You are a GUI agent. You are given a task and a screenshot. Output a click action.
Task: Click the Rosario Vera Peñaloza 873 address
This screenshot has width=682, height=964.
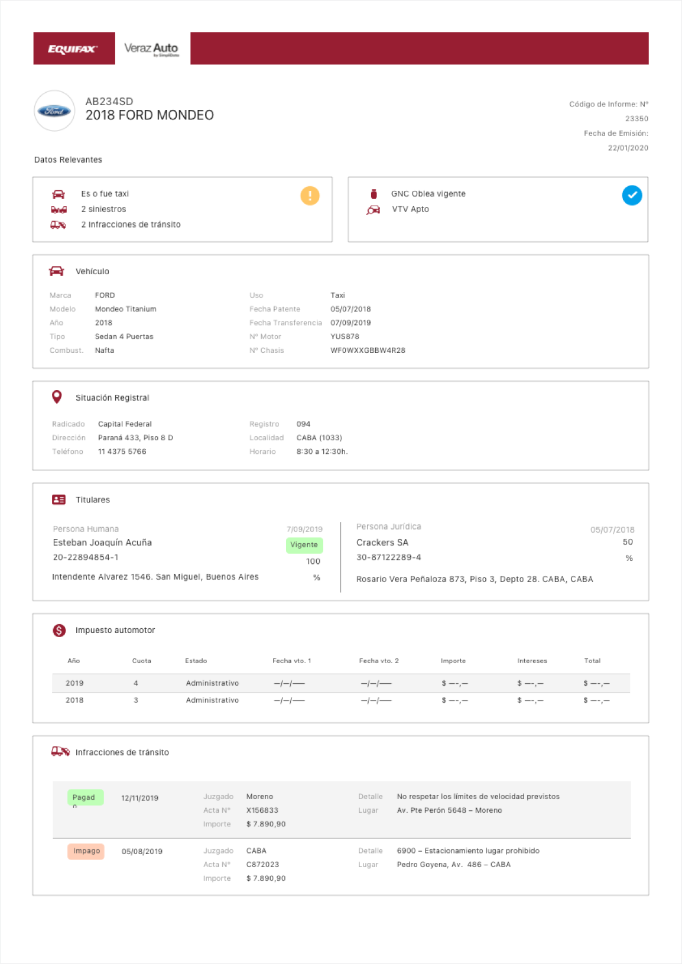(x=475, y=579)
